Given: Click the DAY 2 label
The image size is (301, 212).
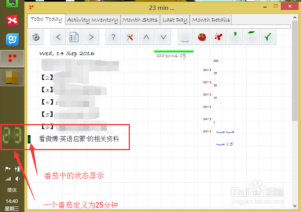Looking at the screenshot, I should (x=207, y=131).
